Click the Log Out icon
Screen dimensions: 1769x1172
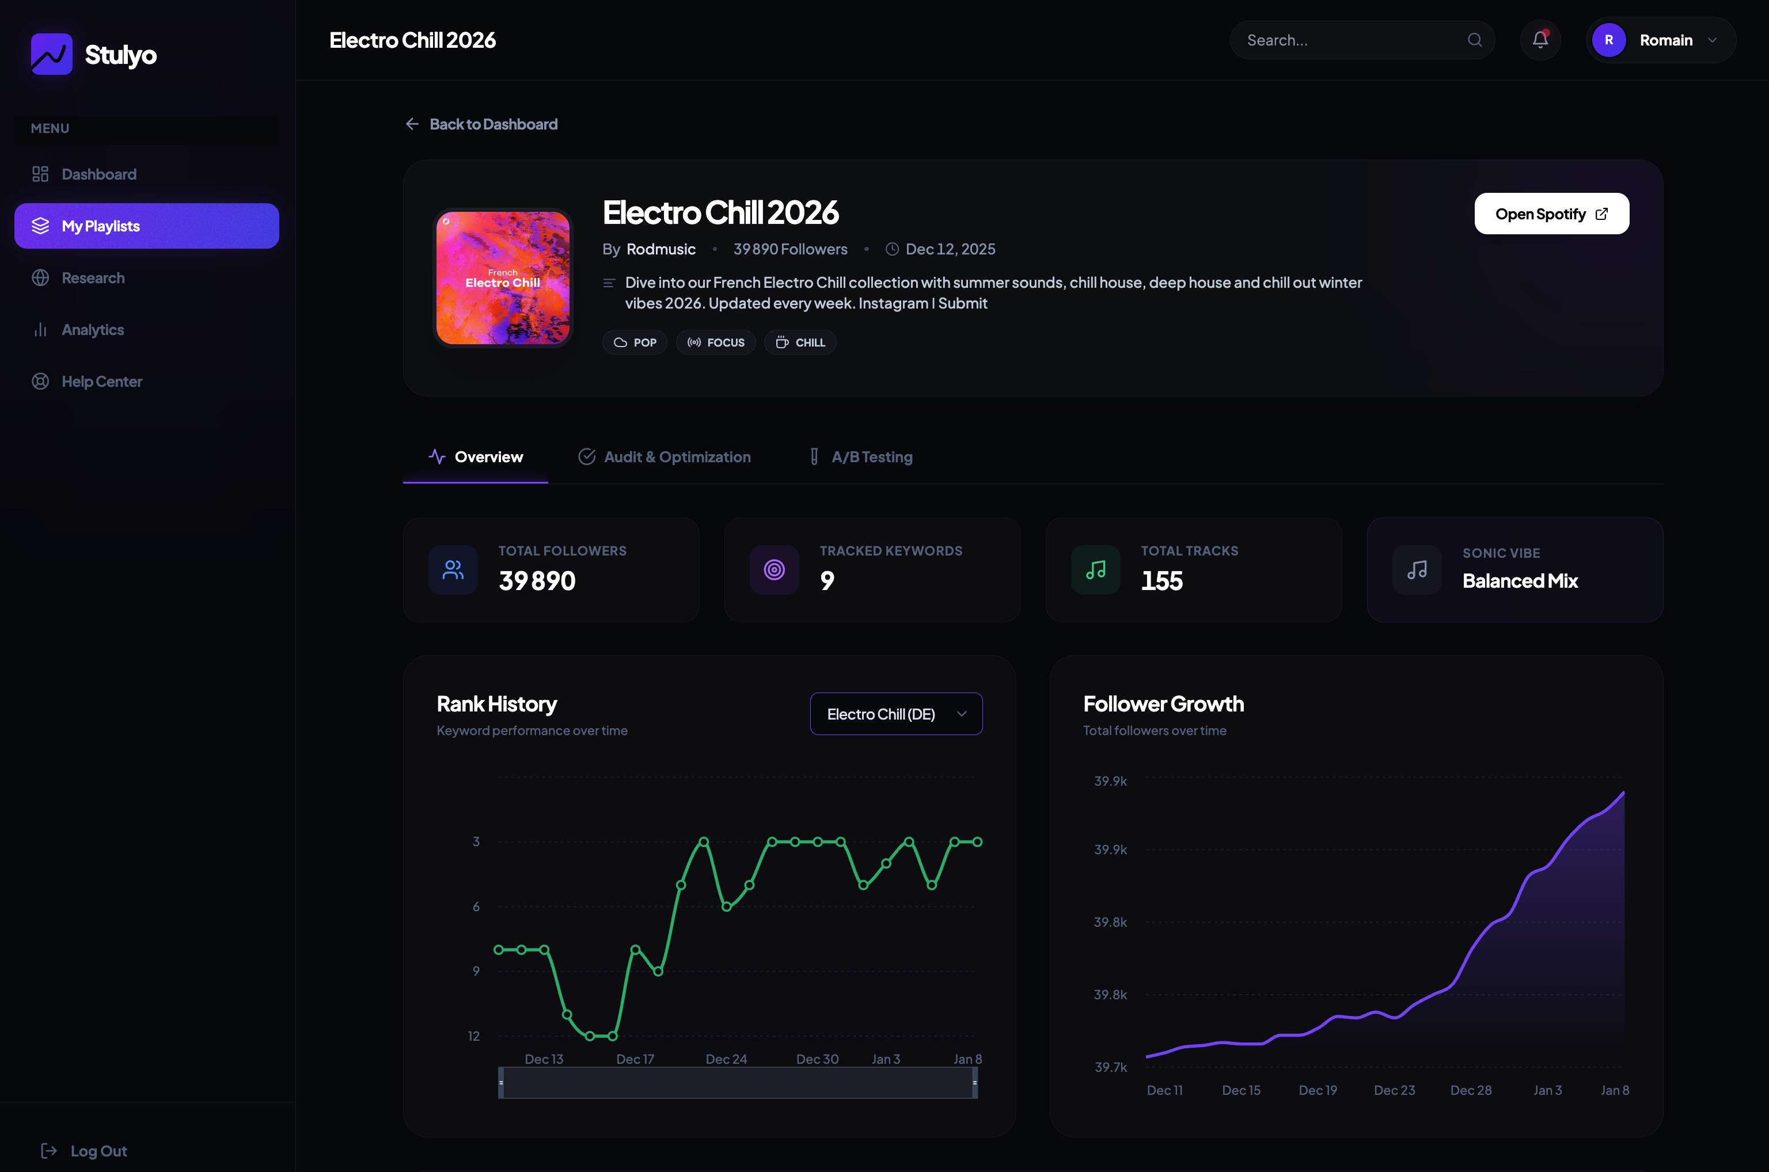coord(50,1150)
